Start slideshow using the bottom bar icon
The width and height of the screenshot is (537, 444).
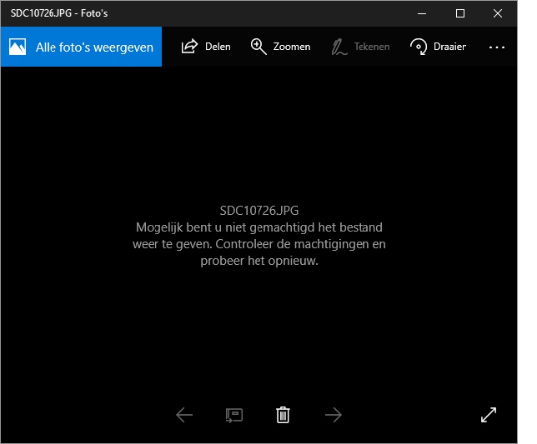[x=233, y=415]
